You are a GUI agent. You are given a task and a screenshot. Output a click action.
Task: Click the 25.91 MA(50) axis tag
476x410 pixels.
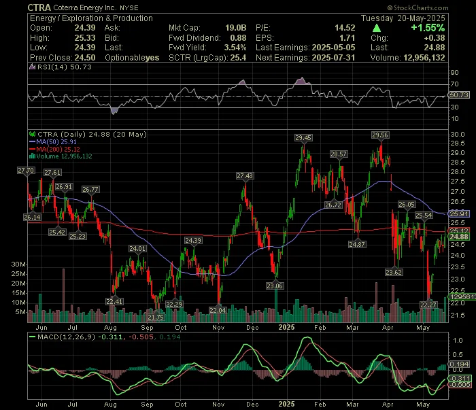click(459, 214)
